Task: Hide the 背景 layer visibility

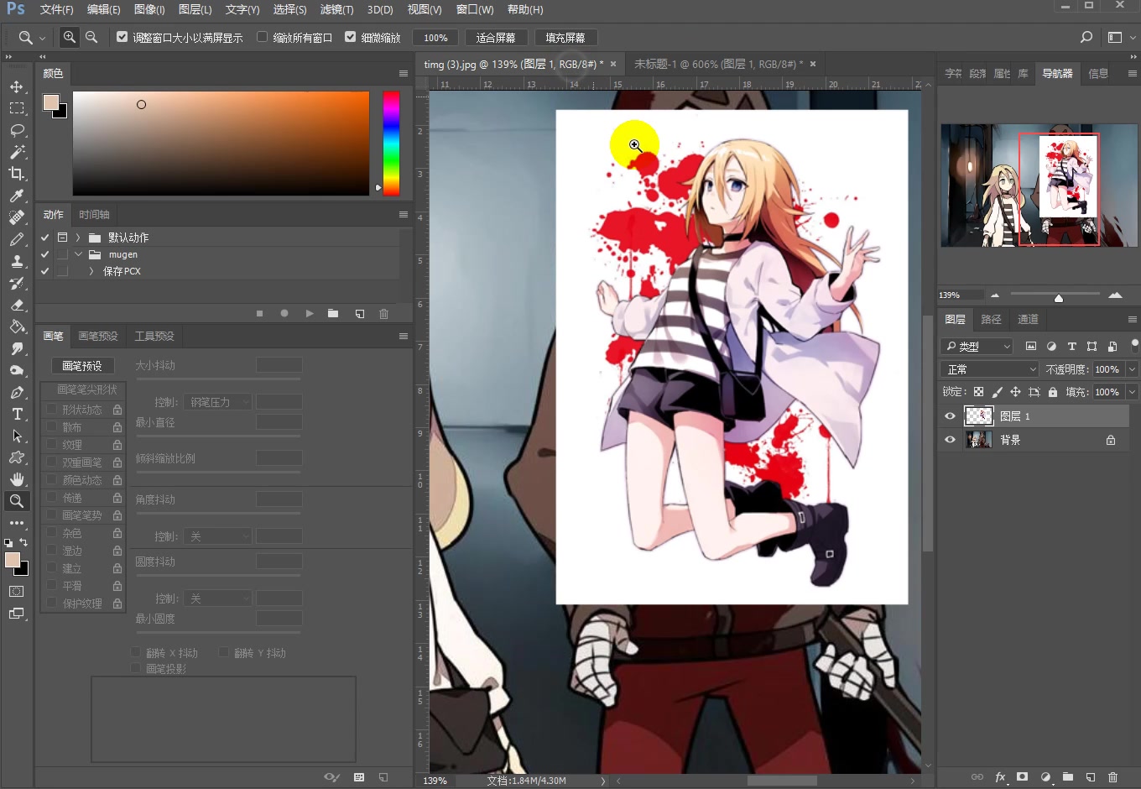Action: 951,440
